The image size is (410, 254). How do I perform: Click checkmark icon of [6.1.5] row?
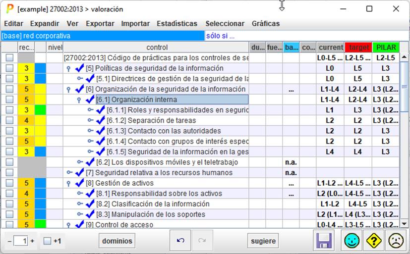coord(101,152)
